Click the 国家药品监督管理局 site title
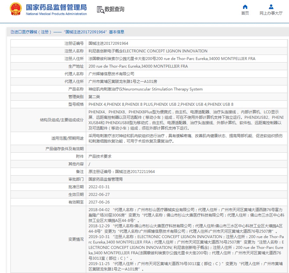The image size is (289, 273). 56,7
